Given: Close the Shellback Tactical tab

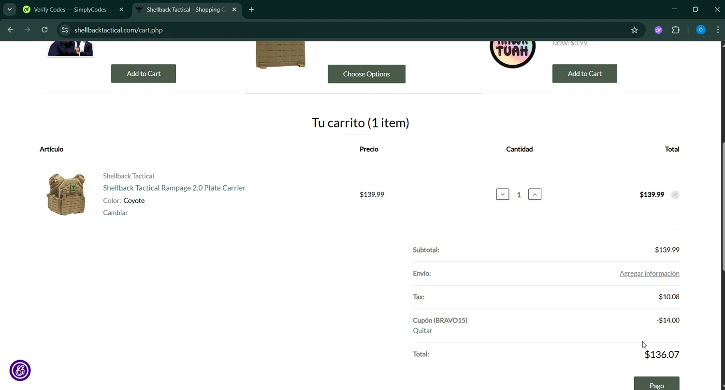Looking at the screenshot, I should tap(234, 10).
